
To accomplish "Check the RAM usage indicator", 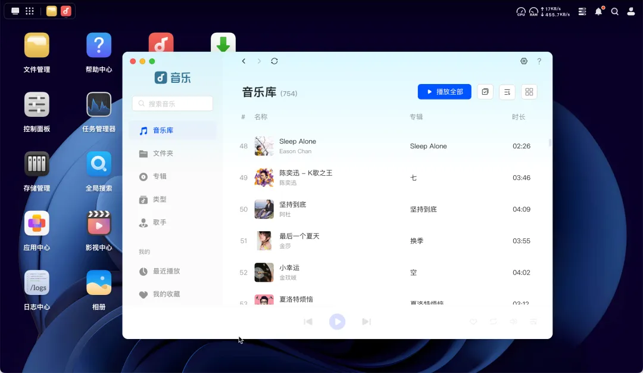I will tap(533, 11).
